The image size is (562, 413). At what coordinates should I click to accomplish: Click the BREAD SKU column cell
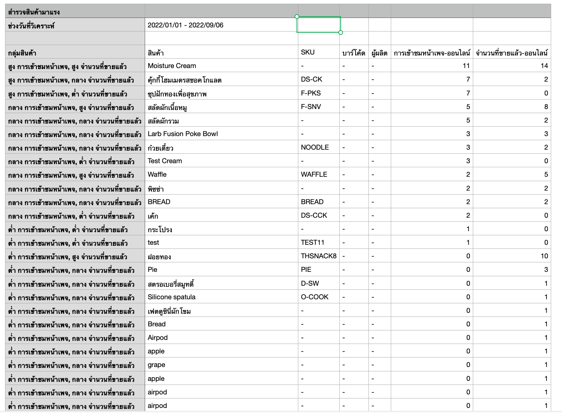click(x=319, y=202)
